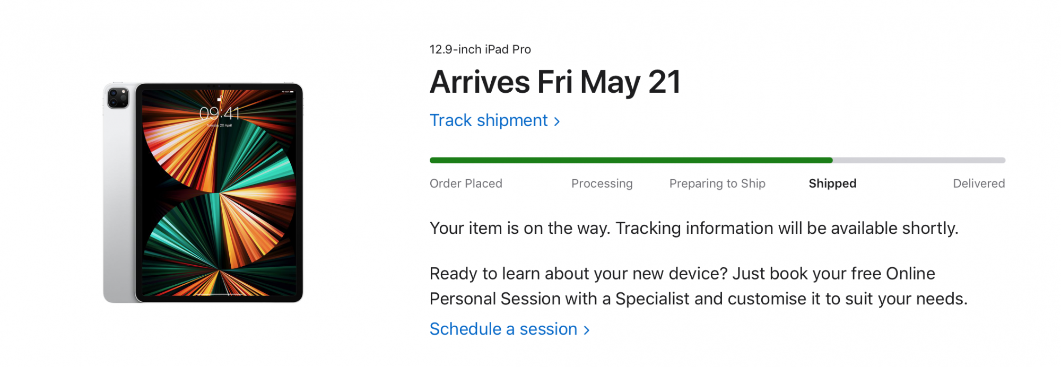Click the padlock icon above the iPad clock
The width and height of the screenshot is (1061, 367).
219,99
